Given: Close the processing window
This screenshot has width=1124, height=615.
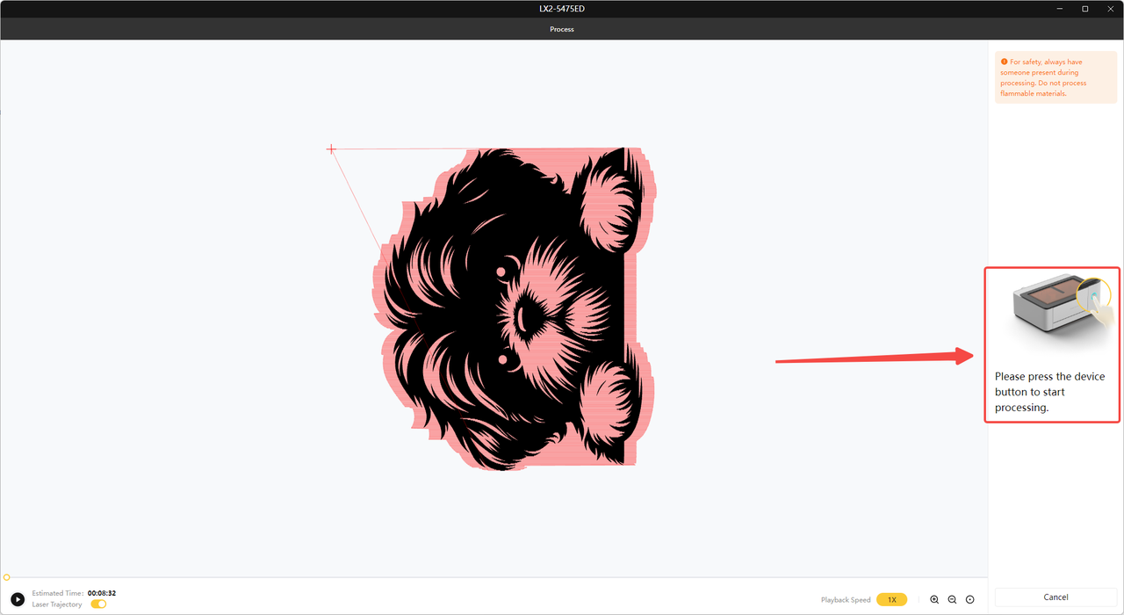Looking at the screenshot, I should click(1110, 9).
